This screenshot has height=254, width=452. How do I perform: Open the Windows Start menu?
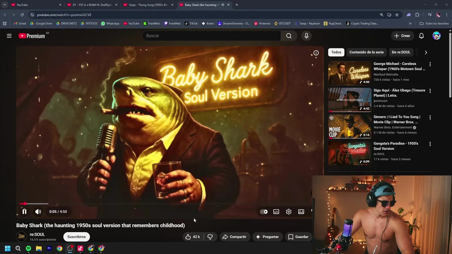click(x=7, y=248)
